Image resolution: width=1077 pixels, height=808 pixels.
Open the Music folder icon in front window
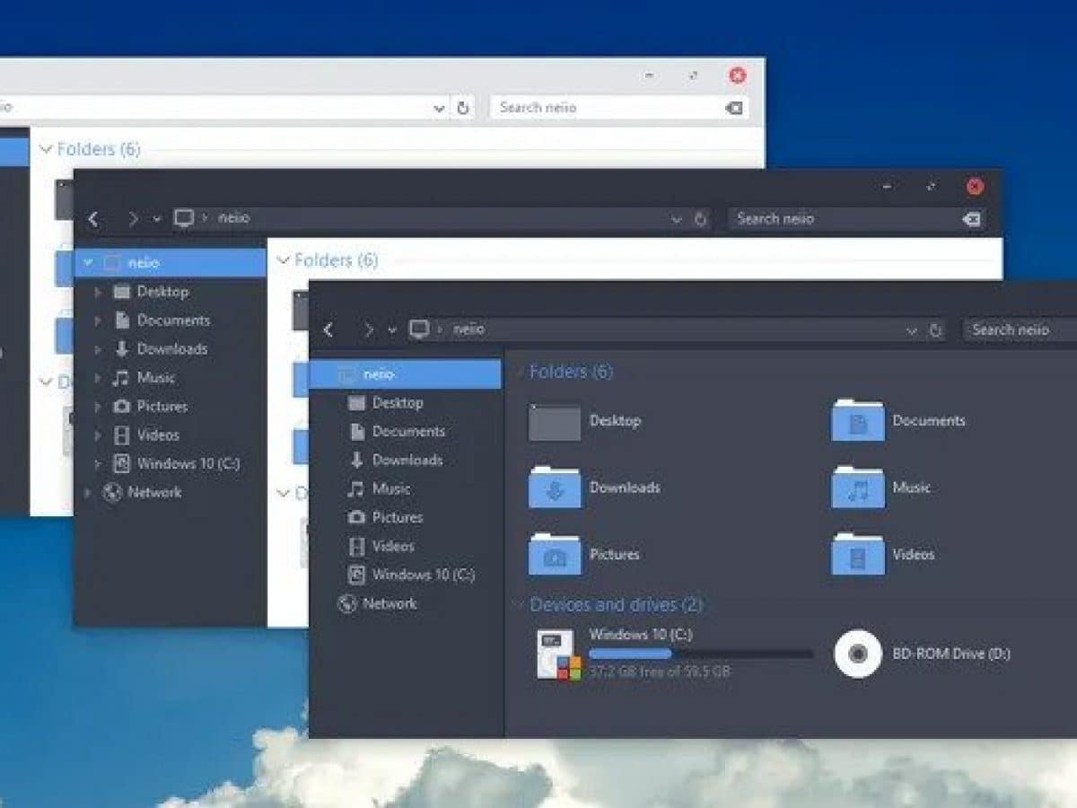[857, 487]
